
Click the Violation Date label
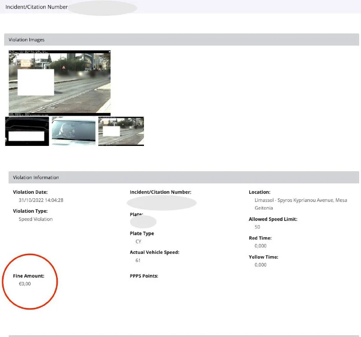point(30,192)
